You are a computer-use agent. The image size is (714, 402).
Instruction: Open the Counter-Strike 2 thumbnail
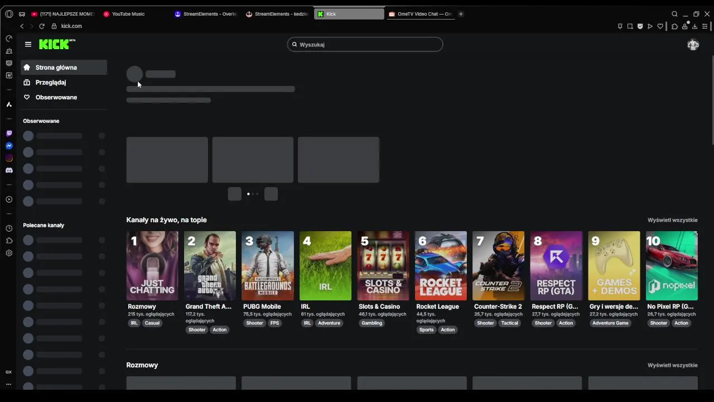click(x=499, y=266)
